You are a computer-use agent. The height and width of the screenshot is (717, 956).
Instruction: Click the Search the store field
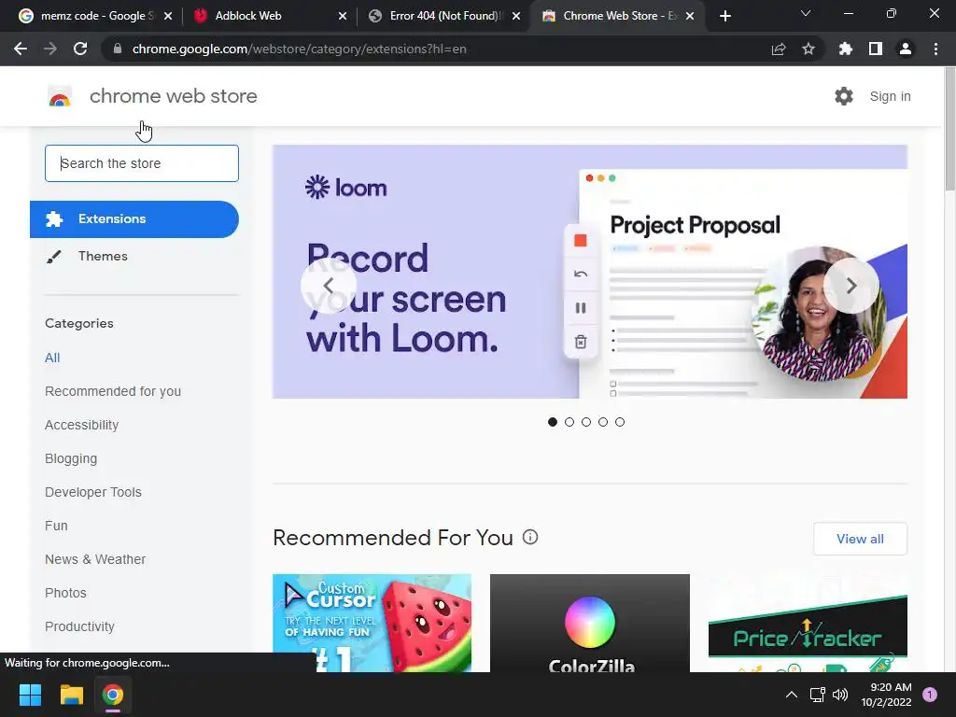pyautogui.click(x=142, y=163)
